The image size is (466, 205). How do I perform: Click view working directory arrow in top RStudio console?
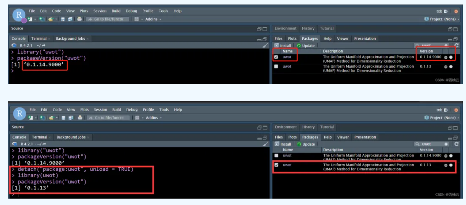[44, 46]
